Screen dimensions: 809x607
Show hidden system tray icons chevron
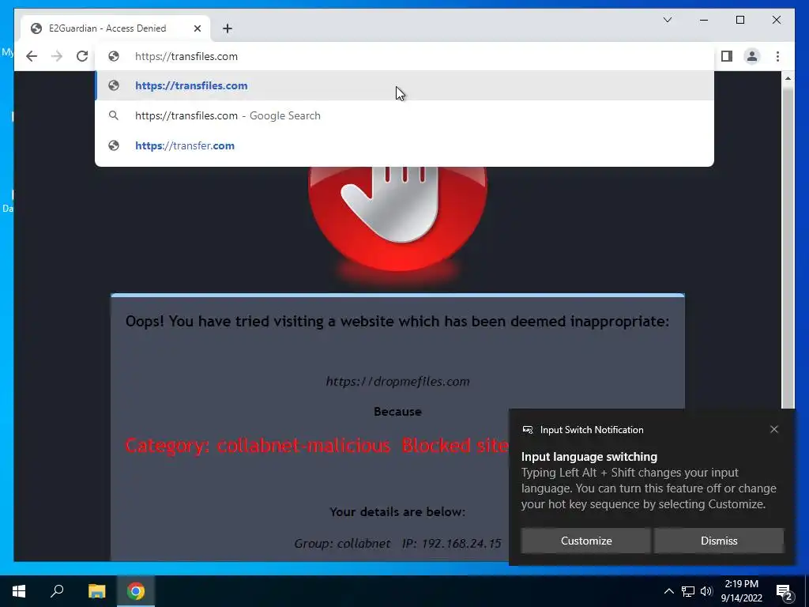668,591
